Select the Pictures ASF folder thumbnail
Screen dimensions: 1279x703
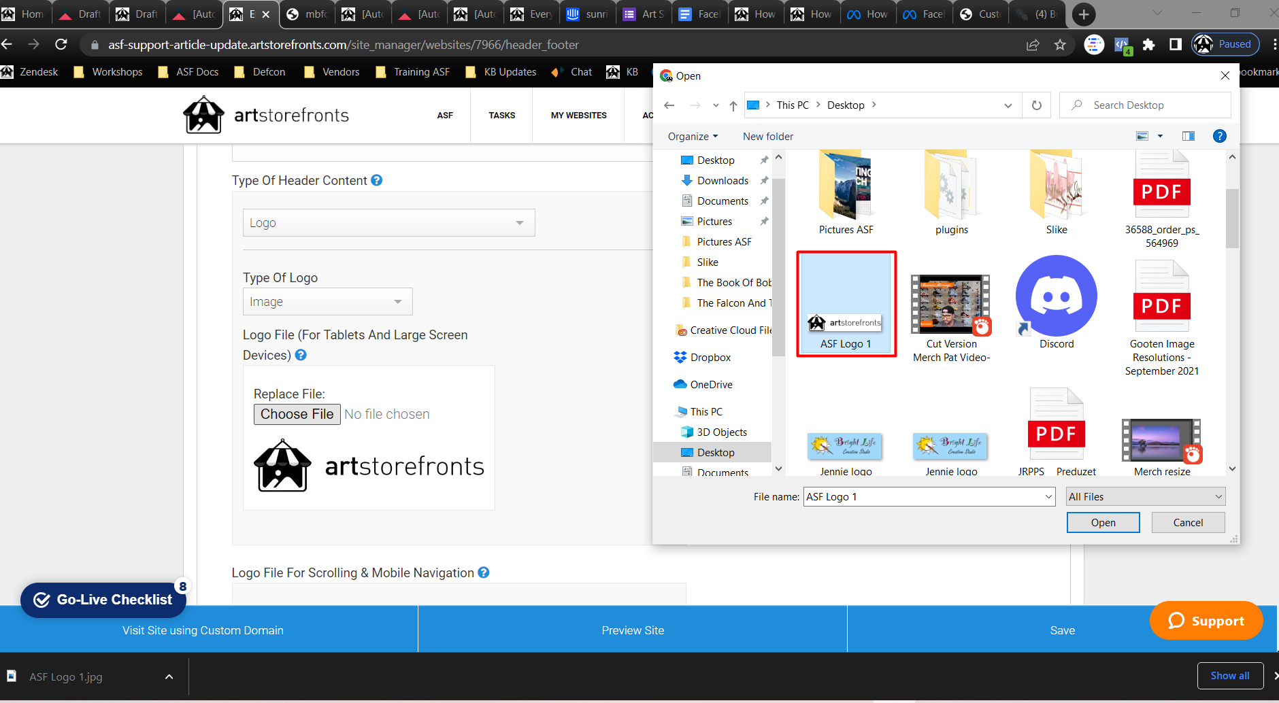[x=846, y=193]
